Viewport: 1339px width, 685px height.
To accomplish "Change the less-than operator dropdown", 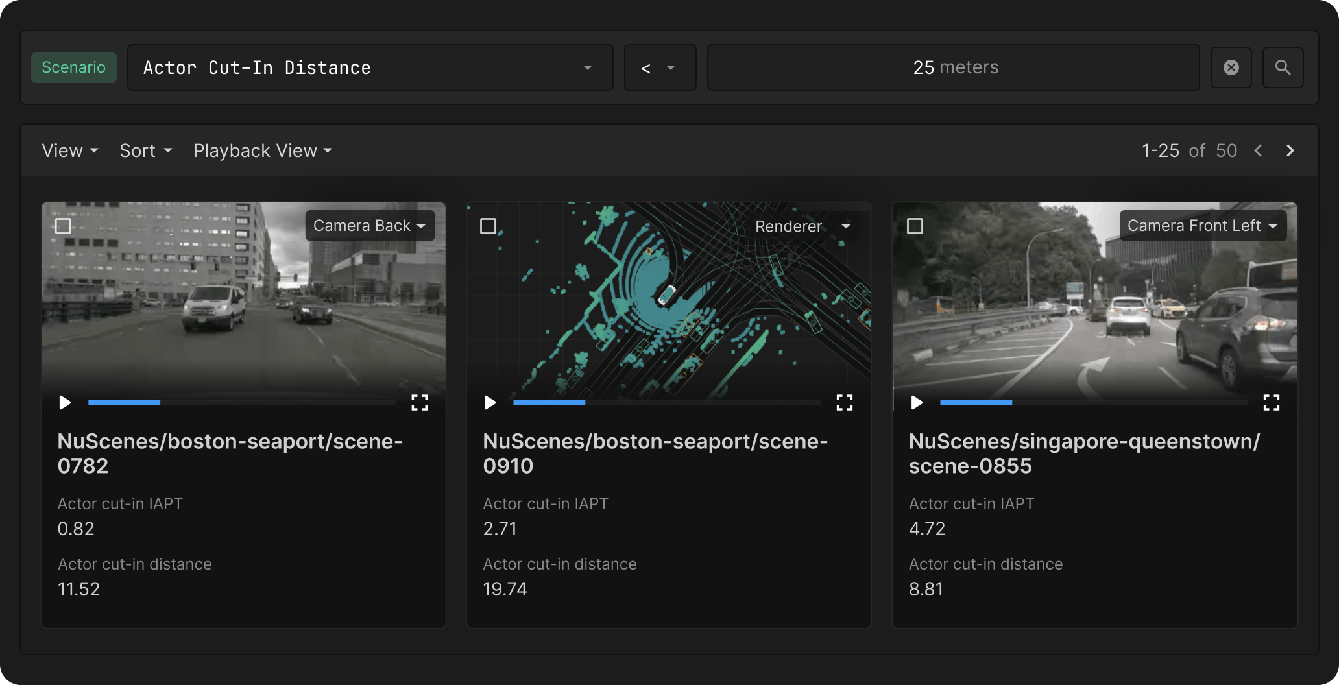I will pyautogui.click(x=659, y=67).
